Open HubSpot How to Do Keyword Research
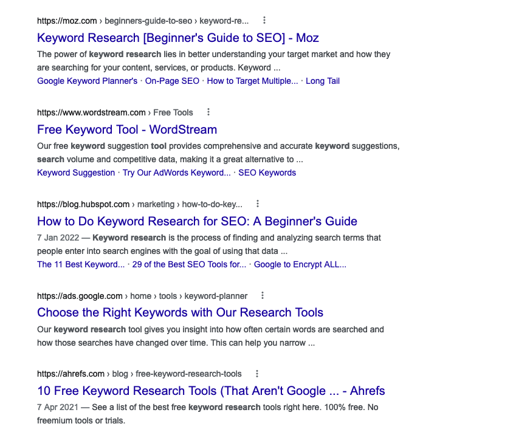 (197, 221)
